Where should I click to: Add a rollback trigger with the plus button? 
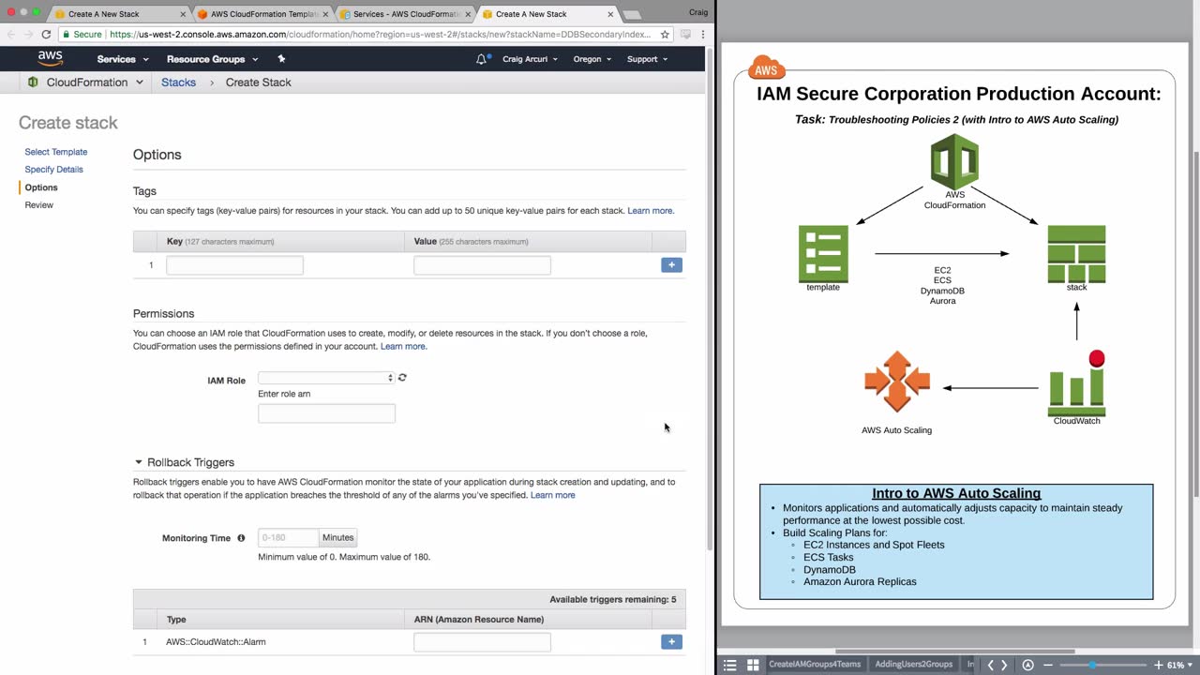671,642
